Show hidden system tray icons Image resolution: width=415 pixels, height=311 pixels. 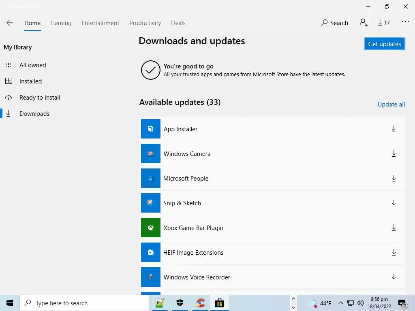(340, 303)
